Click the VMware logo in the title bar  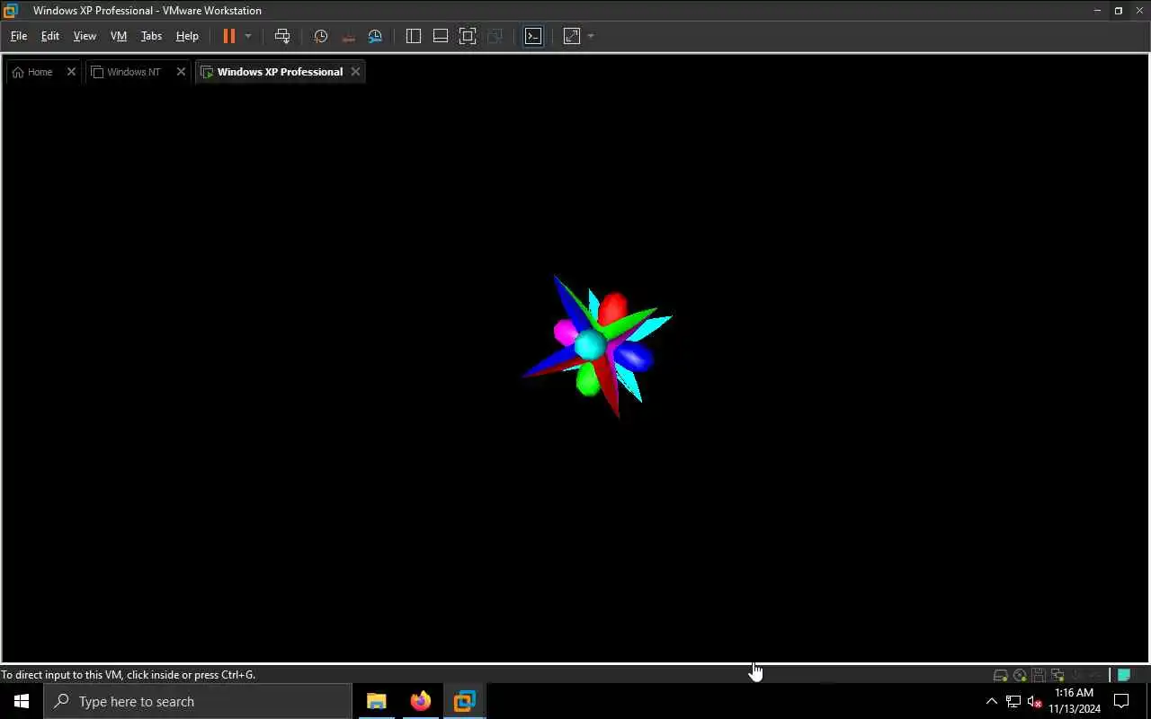11,11
